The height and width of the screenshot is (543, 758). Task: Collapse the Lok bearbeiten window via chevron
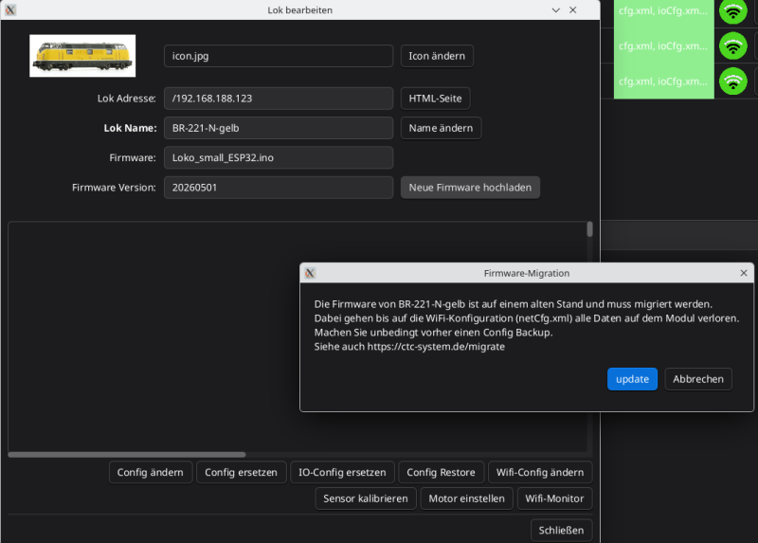[556, 10]
